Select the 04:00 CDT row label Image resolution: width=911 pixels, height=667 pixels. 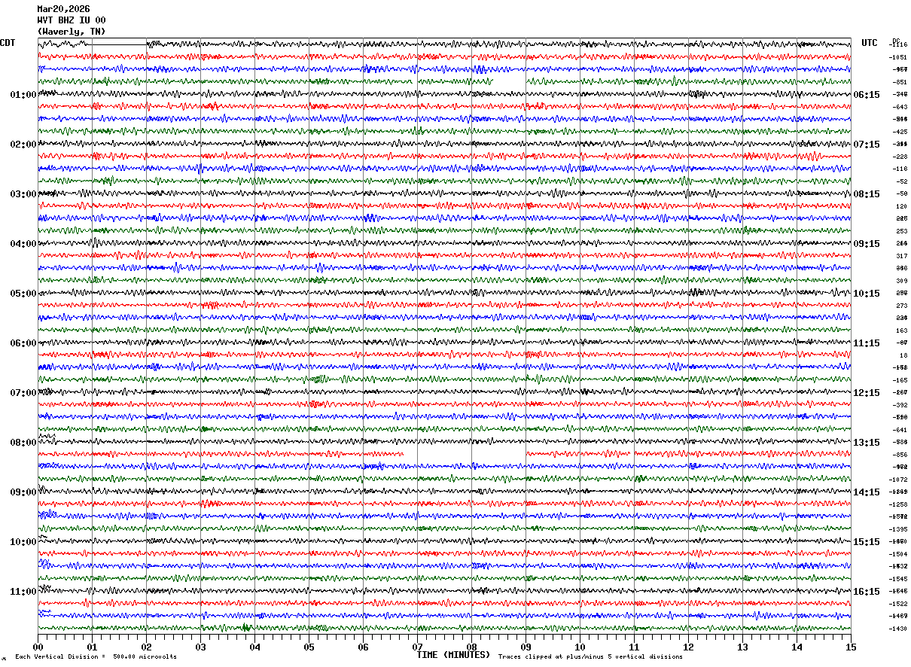coord(23,244)
